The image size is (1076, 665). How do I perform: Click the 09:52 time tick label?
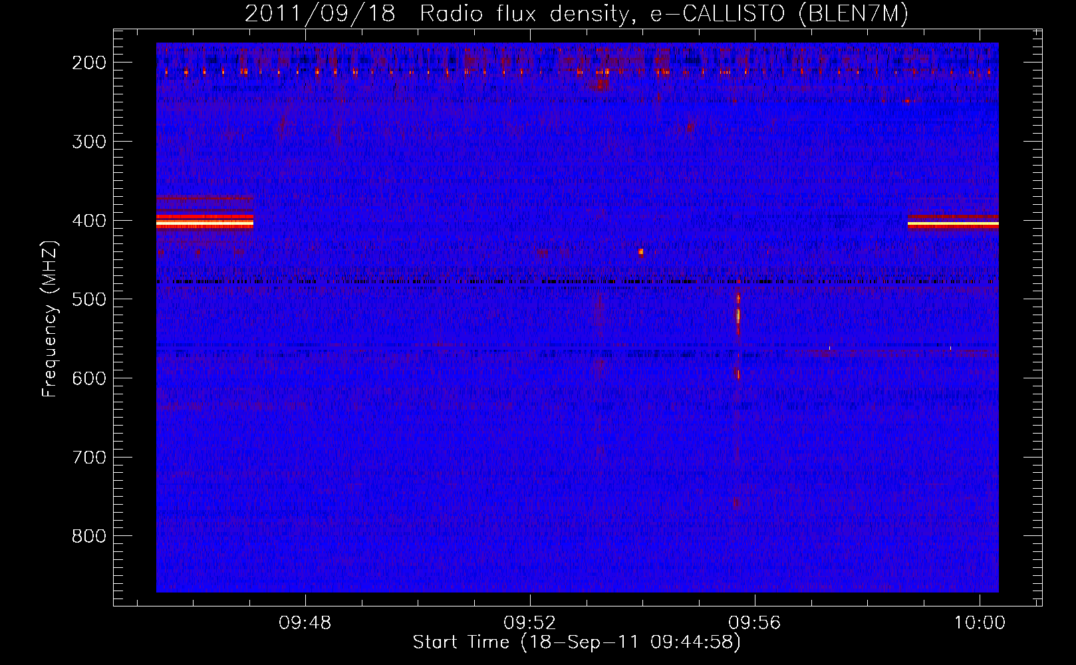coord(530,622)
